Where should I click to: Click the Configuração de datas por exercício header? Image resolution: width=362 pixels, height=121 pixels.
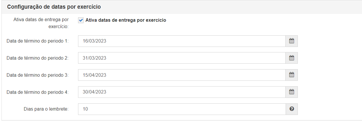click(54, 6)
